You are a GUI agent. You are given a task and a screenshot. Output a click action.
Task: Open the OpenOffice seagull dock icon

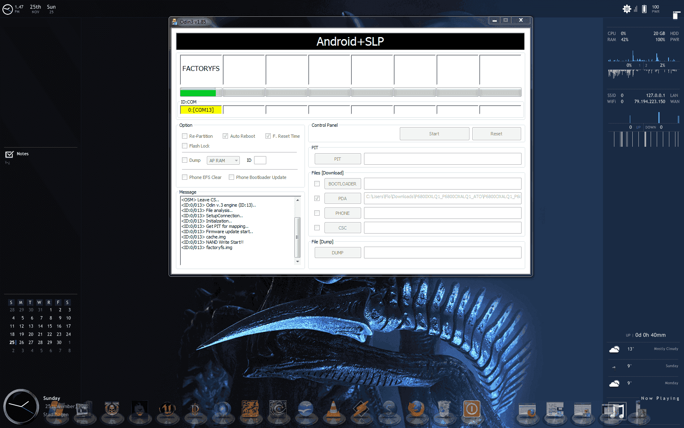click(306, 409)
